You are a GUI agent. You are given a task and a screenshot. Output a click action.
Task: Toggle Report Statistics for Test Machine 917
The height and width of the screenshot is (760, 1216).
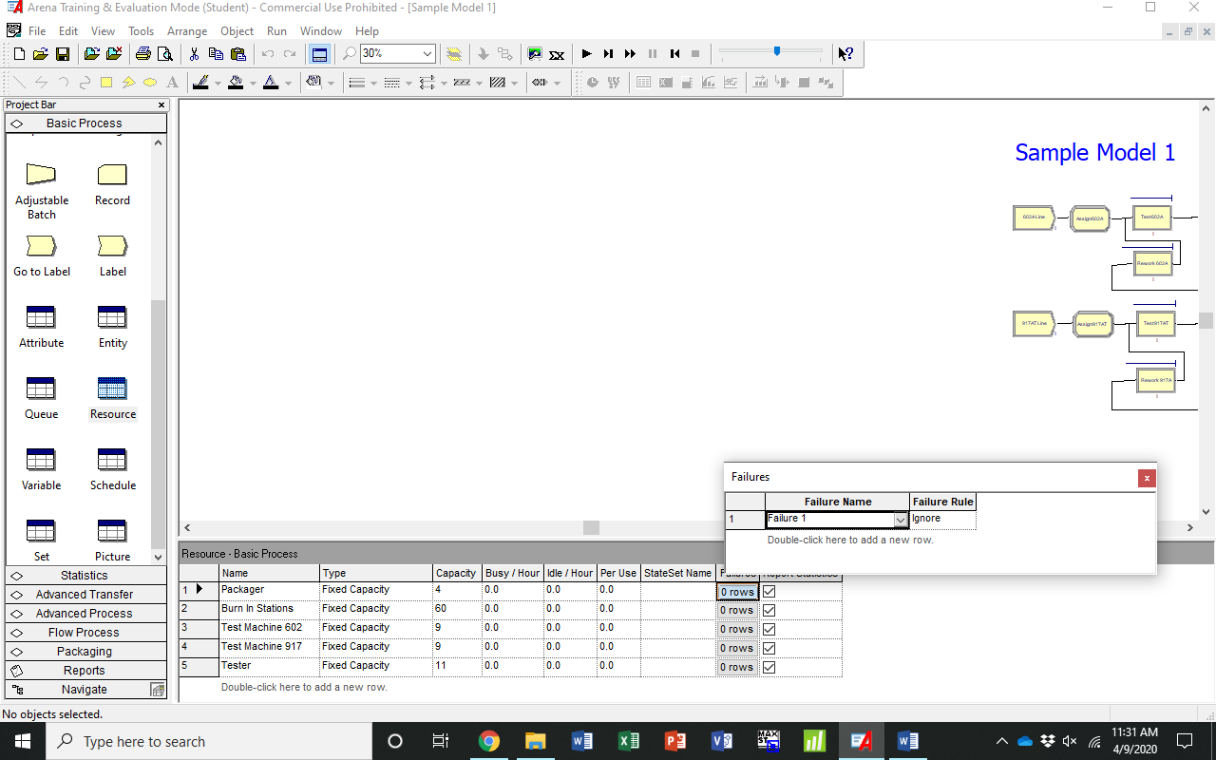[x=769, y=648]
